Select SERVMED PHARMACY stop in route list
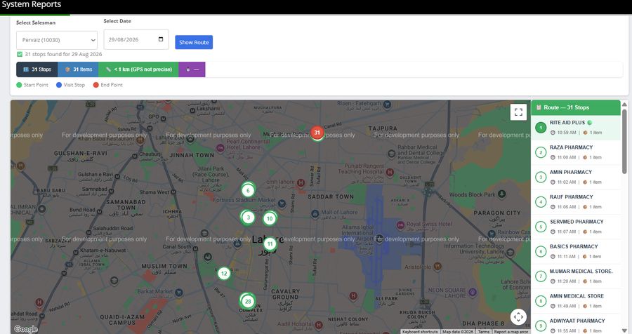The height and width of the screenshot is (334, 632). point(576,227)
